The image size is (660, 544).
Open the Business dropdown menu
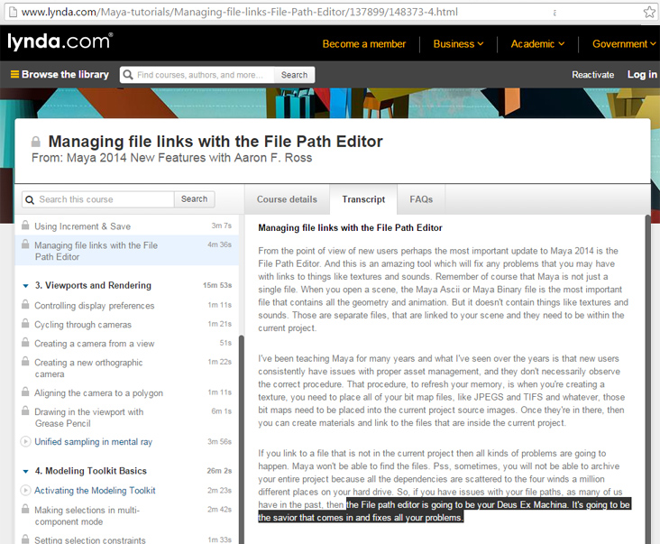[458, 43]
